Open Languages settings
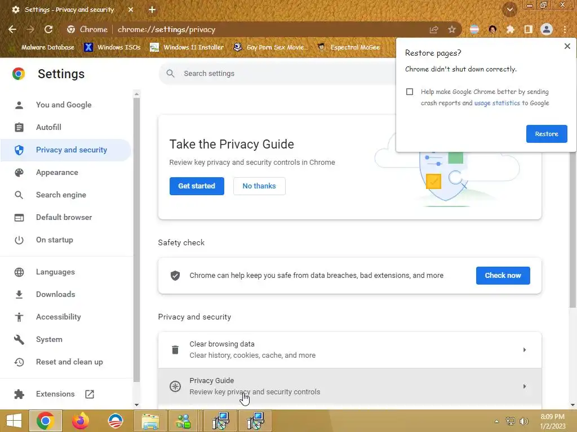The image size is (577, 432). click(55, 272)
